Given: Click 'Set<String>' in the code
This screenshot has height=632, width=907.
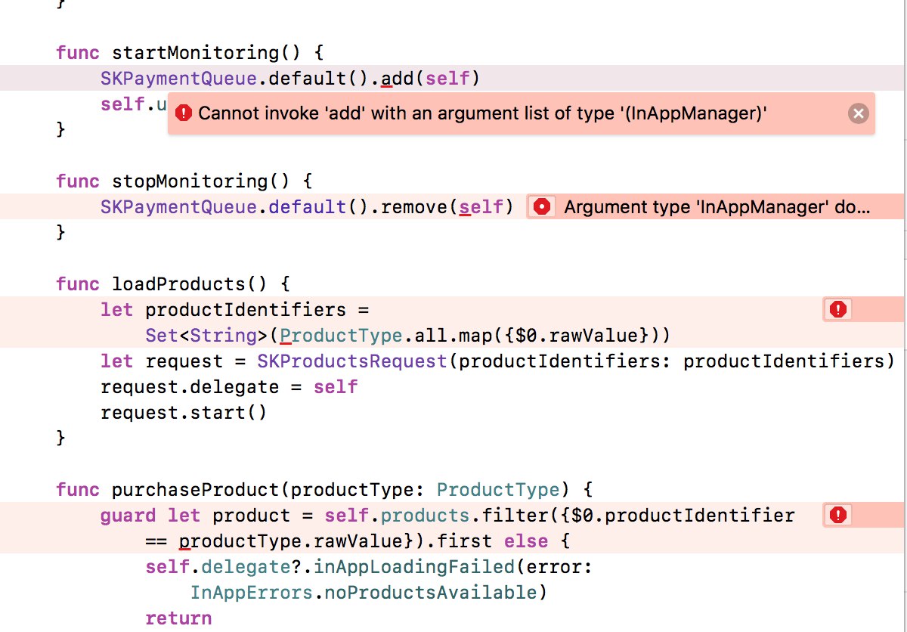Looking at the screenshot, I should click(x=206, y=336).
